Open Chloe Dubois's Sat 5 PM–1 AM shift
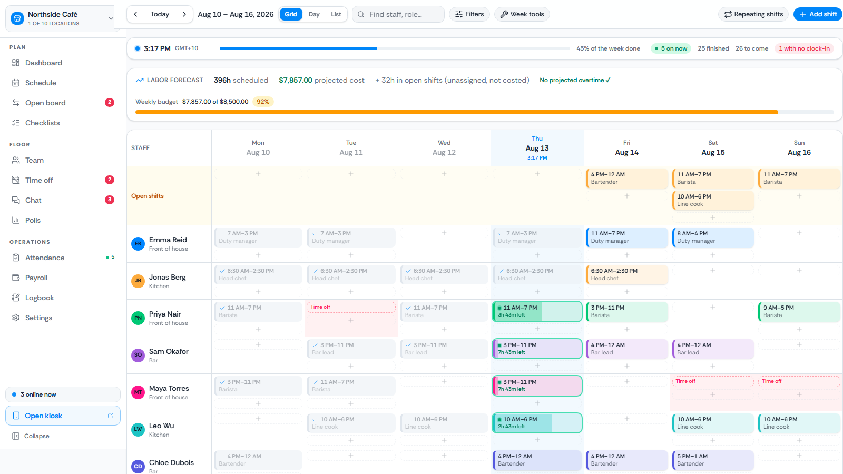843x474 pixels. tap(713, 460)
